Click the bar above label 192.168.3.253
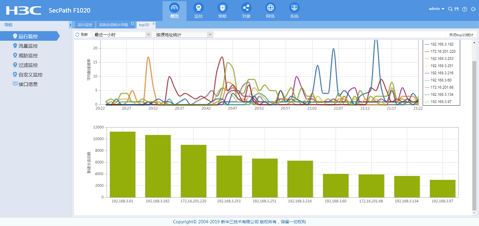Image resolution: width=479 pixels, height=226 pixels. point(229,176)
